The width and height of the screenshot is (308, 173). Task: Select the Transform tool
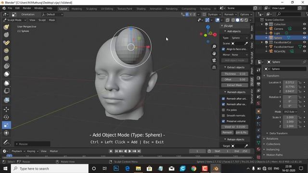coord(6,133)
